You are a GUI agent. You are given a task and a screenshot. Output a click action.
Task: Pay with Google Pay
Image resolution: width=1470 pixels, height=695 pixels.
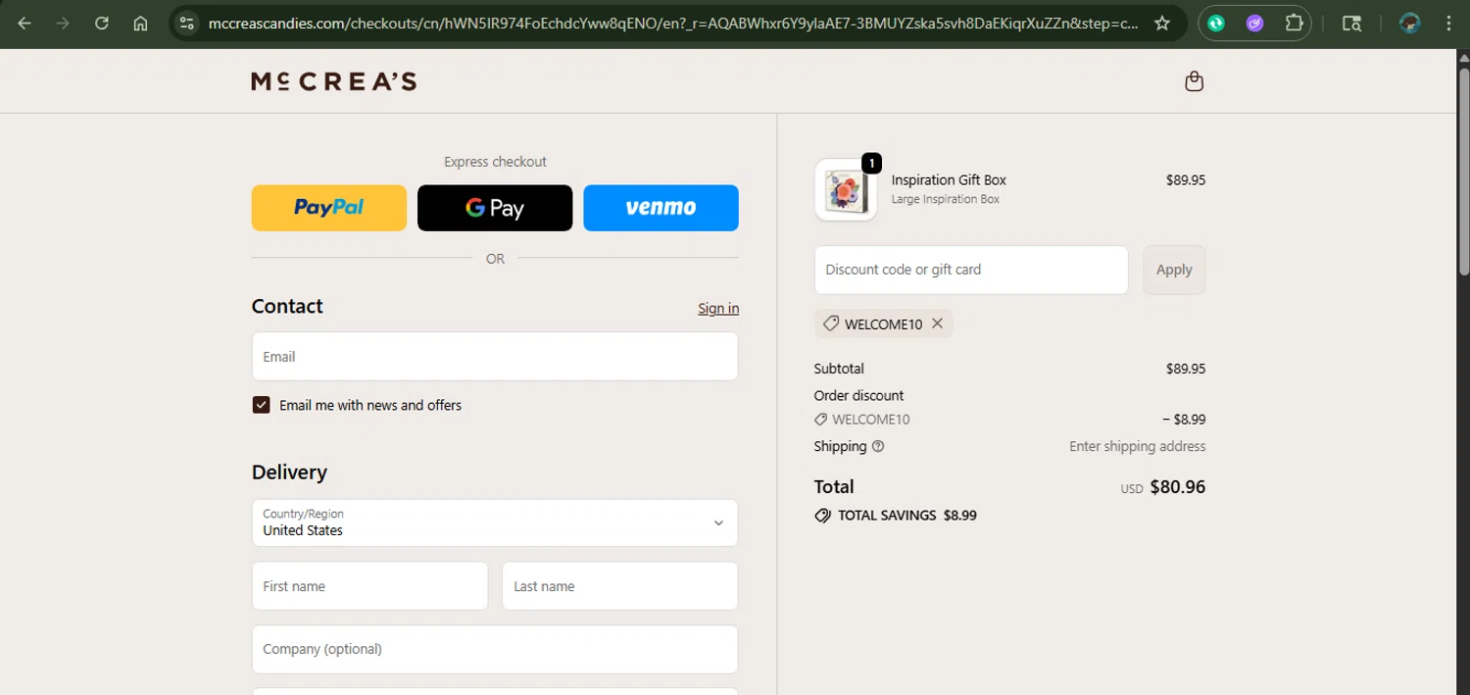point(495,208)
